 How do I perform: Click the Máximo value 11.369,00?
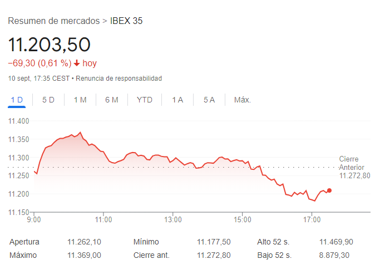coord(84,255)
